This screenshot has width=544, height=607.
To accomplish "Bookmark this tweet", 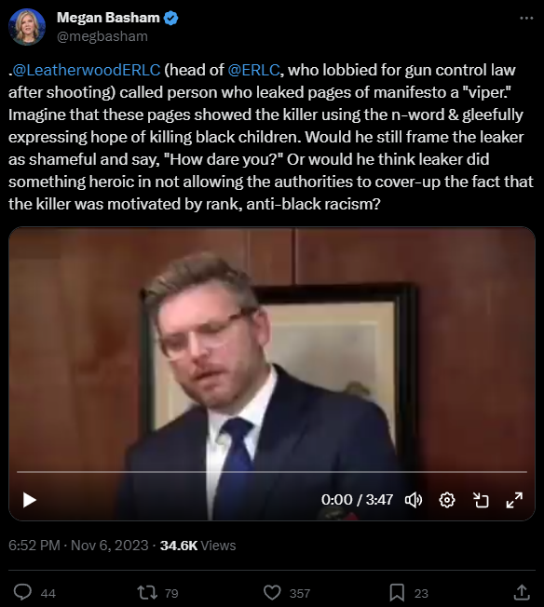I will (x=397, y=592).
